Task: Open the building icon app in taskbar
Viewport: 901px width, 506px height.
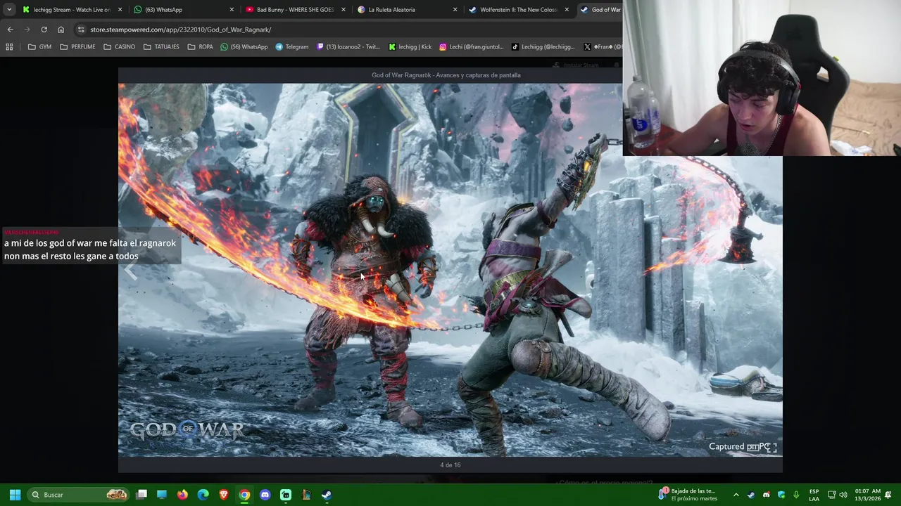Action: coord(306,495)
